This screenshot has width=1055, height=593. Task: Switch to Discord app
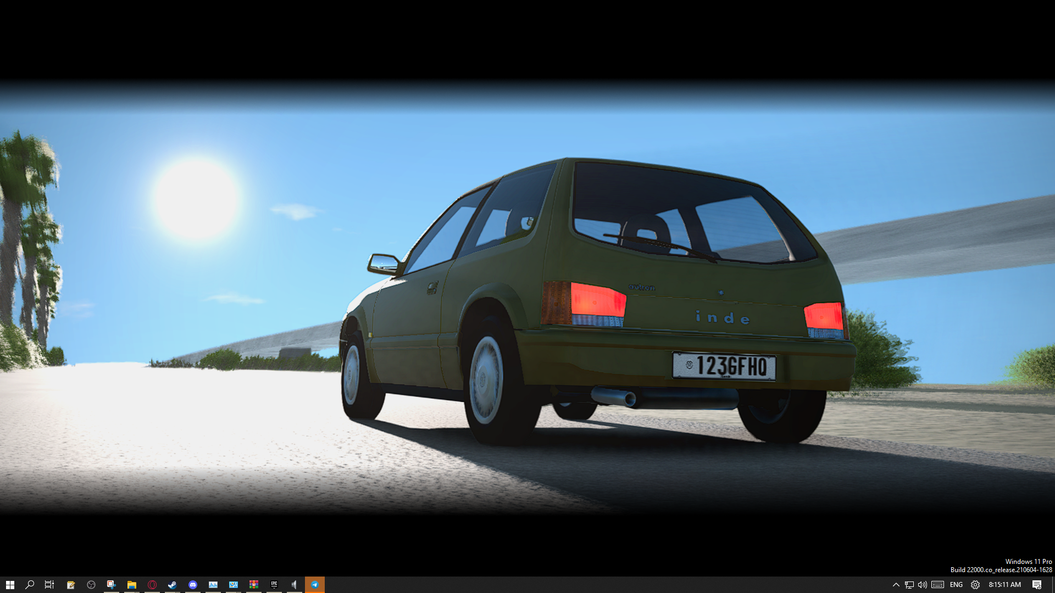click(193, 585)
